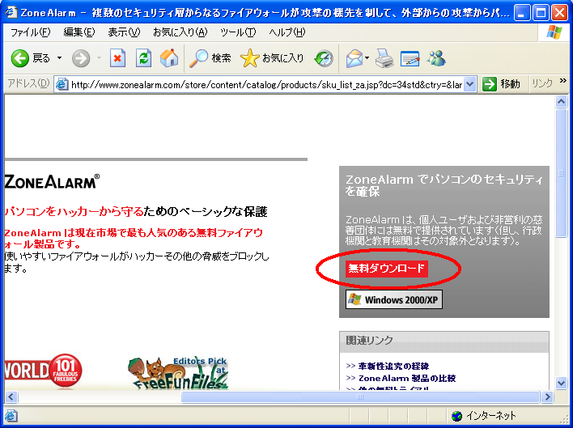This screenshot has width=573, height=428.
Task: Open the Search (検索) toolbar button
Action: 210,58
